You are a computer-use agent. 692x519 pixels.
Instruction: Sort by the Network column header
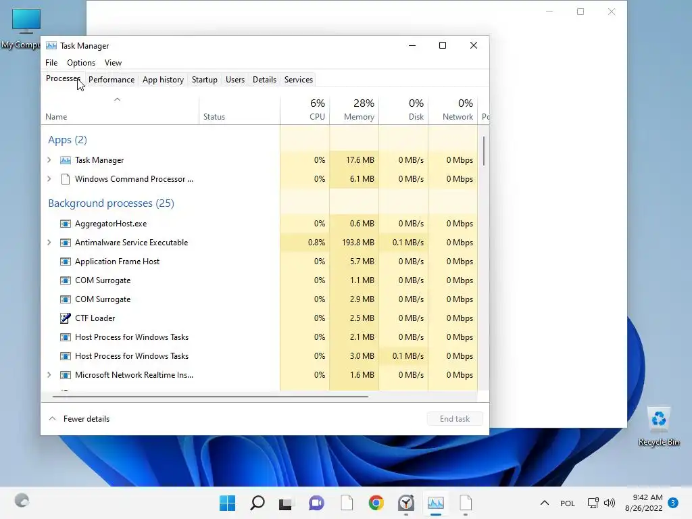pyautogui.click(x=453, y=111)
